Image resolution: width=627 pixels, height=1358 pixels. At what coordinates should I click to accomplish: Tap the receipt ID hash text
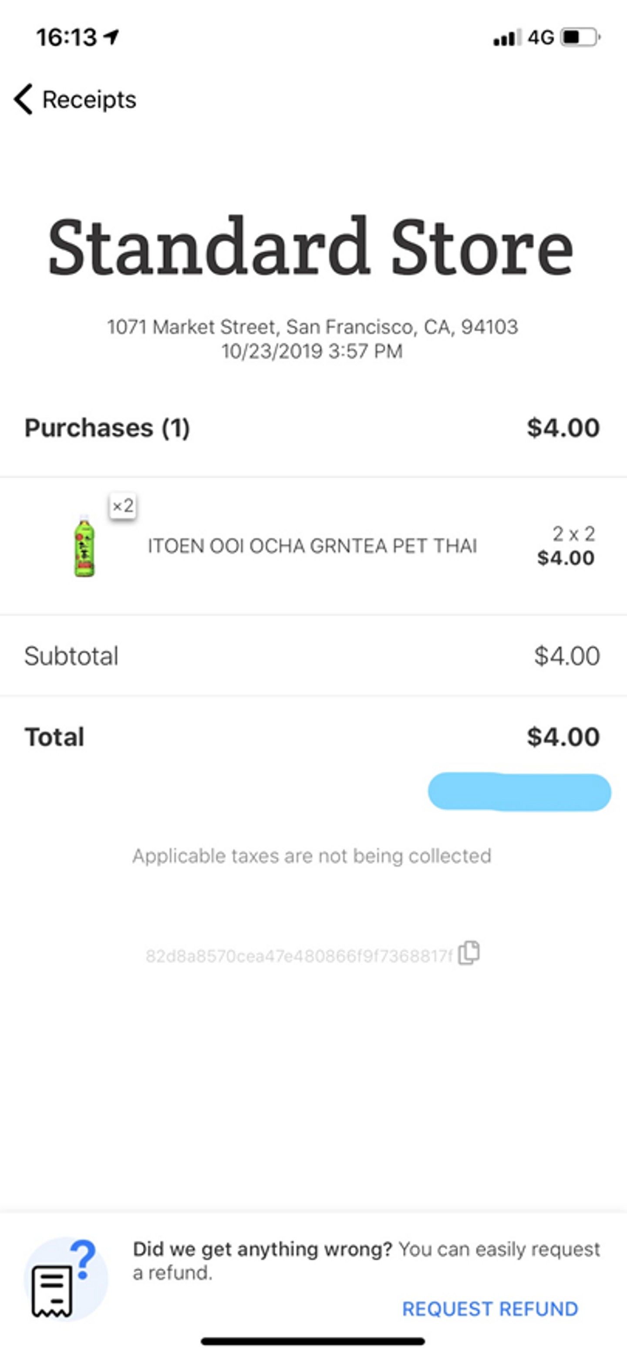[x=299, y=956]
